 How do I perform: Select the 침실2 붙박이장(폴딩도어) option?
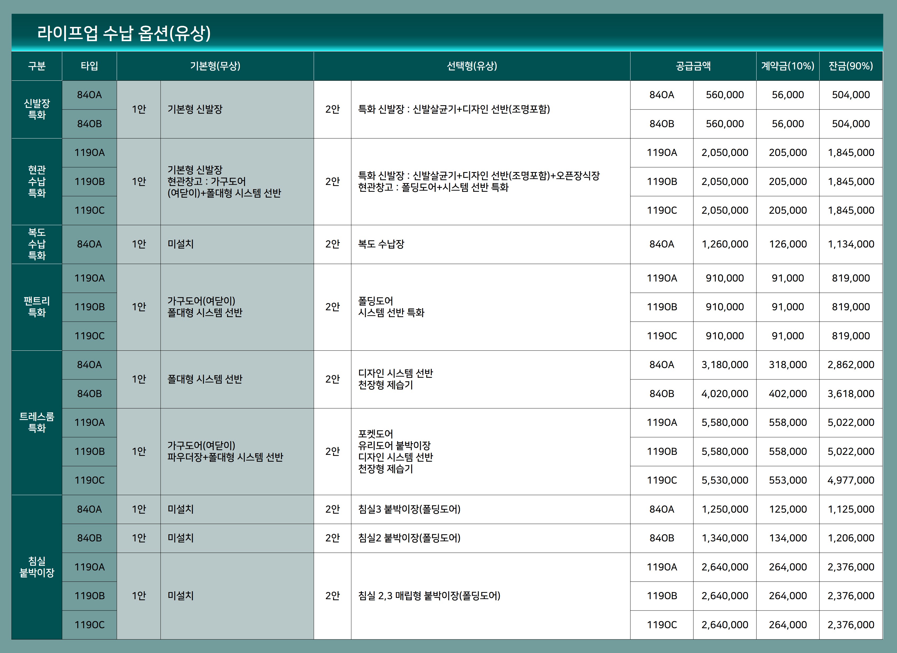[x=409, y=538]
